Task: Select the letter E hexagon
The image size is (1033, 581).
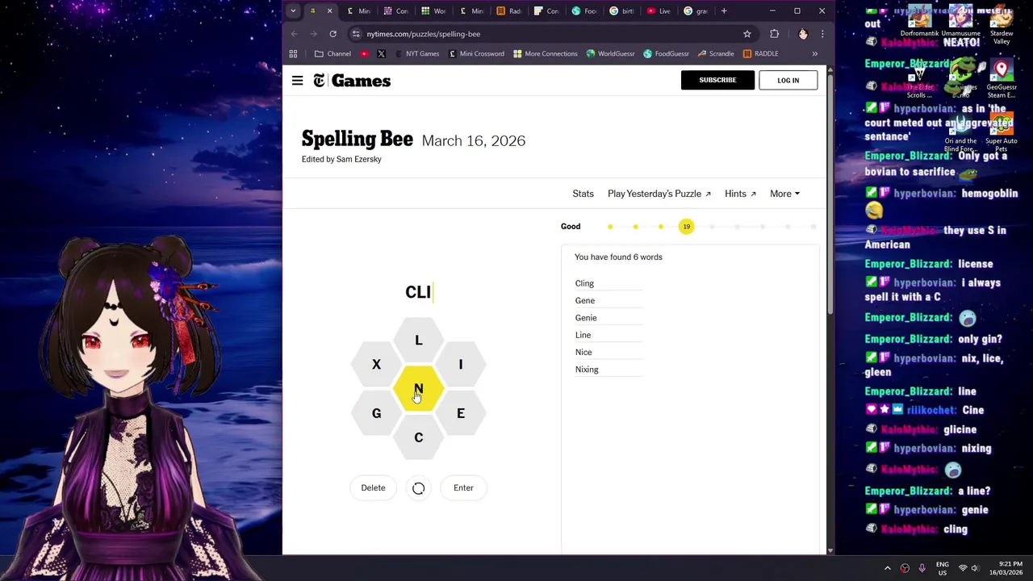Action: [461, 413]
